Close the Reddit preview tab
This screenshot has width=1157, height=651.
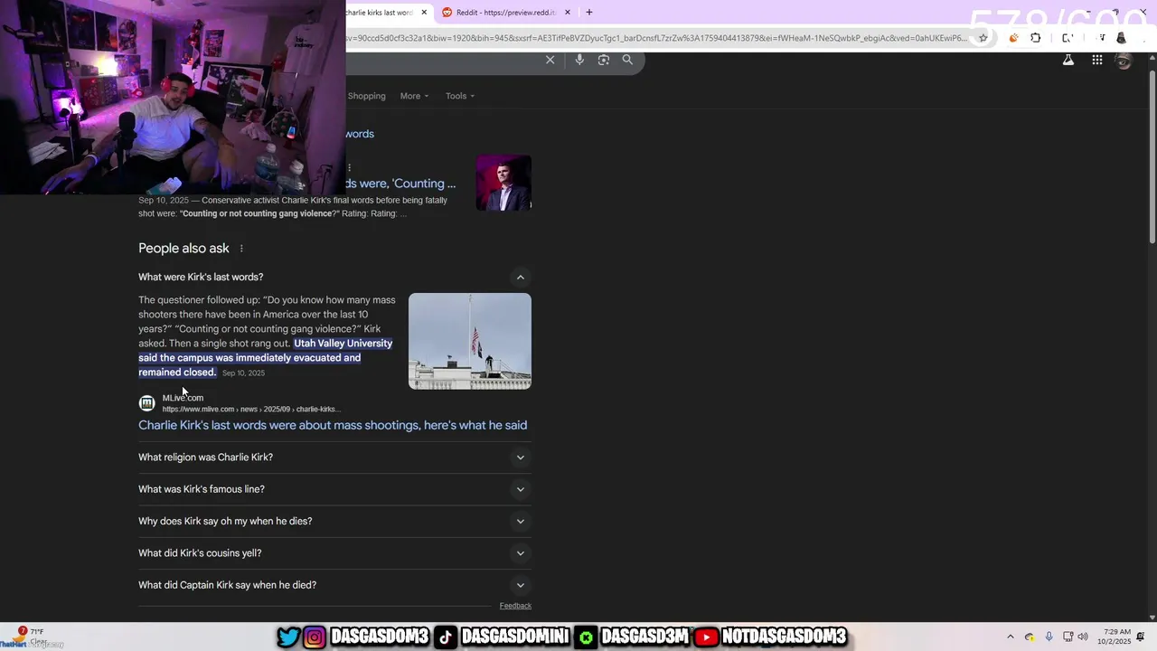tap(568, 13)
